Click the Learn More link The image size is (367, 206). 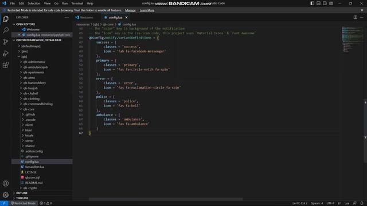click(x=147, y=10)
